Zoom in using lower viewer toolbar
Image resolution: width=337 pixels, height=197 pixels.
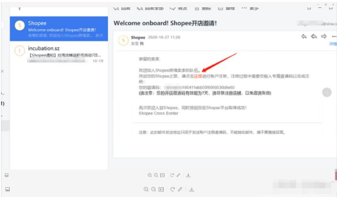[x=146, y=189]
